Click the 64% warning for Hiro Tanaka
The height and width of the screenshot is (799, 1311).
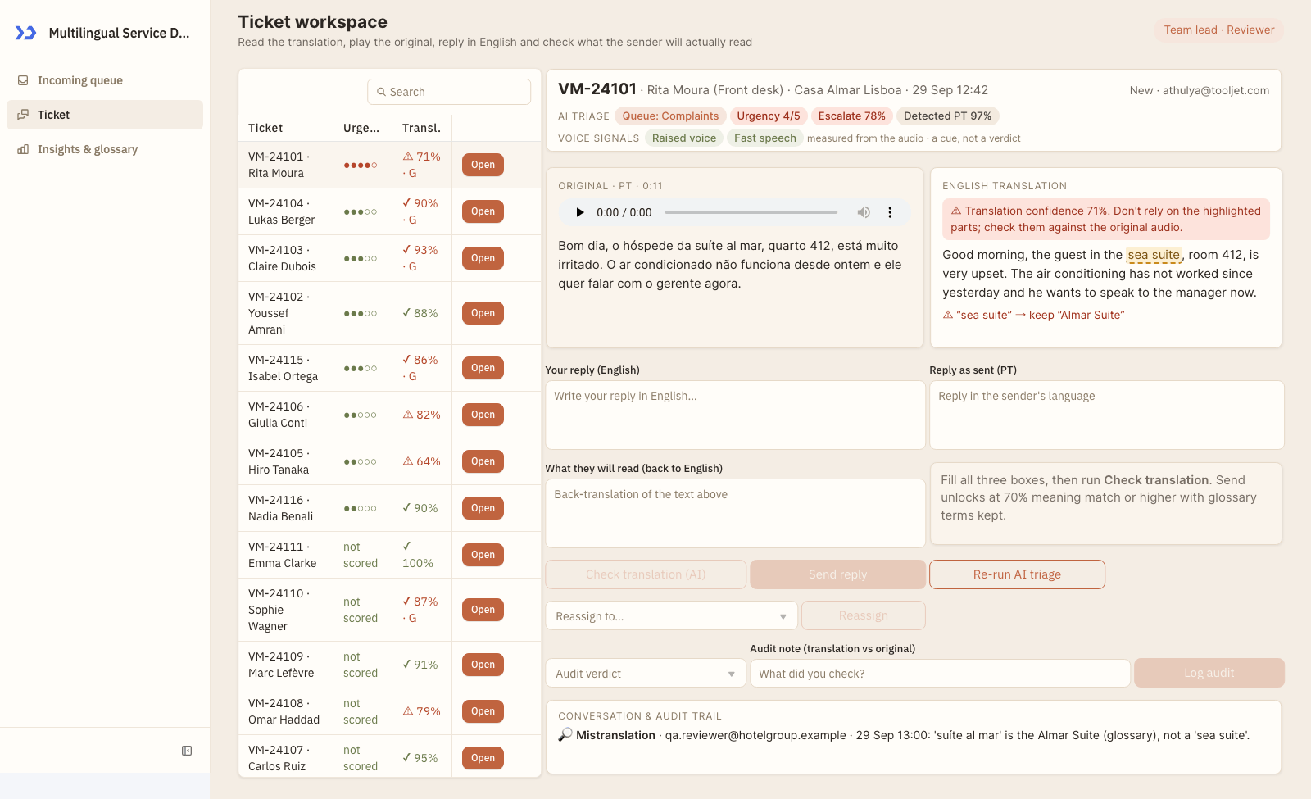pos(421,461)
